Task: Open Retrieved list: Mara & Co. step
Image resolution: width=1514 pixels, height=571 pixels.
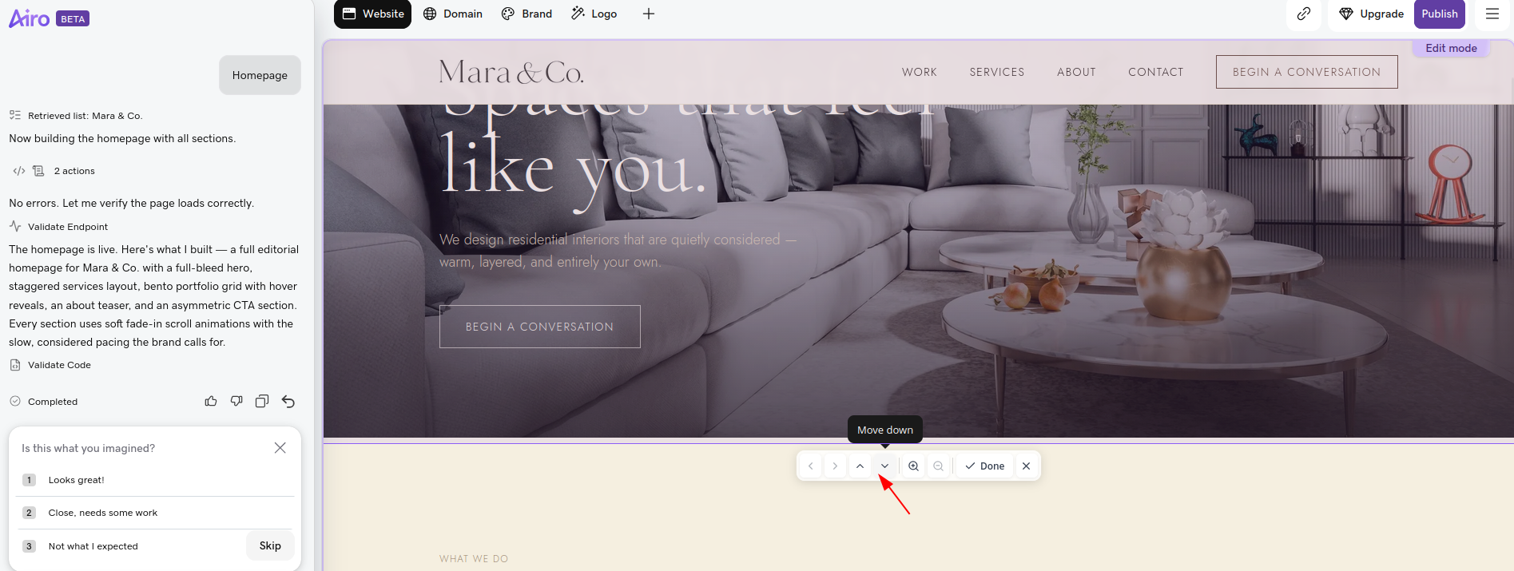Action: click(x=76, y=116)
